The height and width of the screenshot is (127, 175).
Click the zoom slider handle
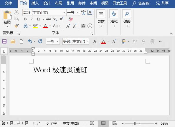click(135, 123)
